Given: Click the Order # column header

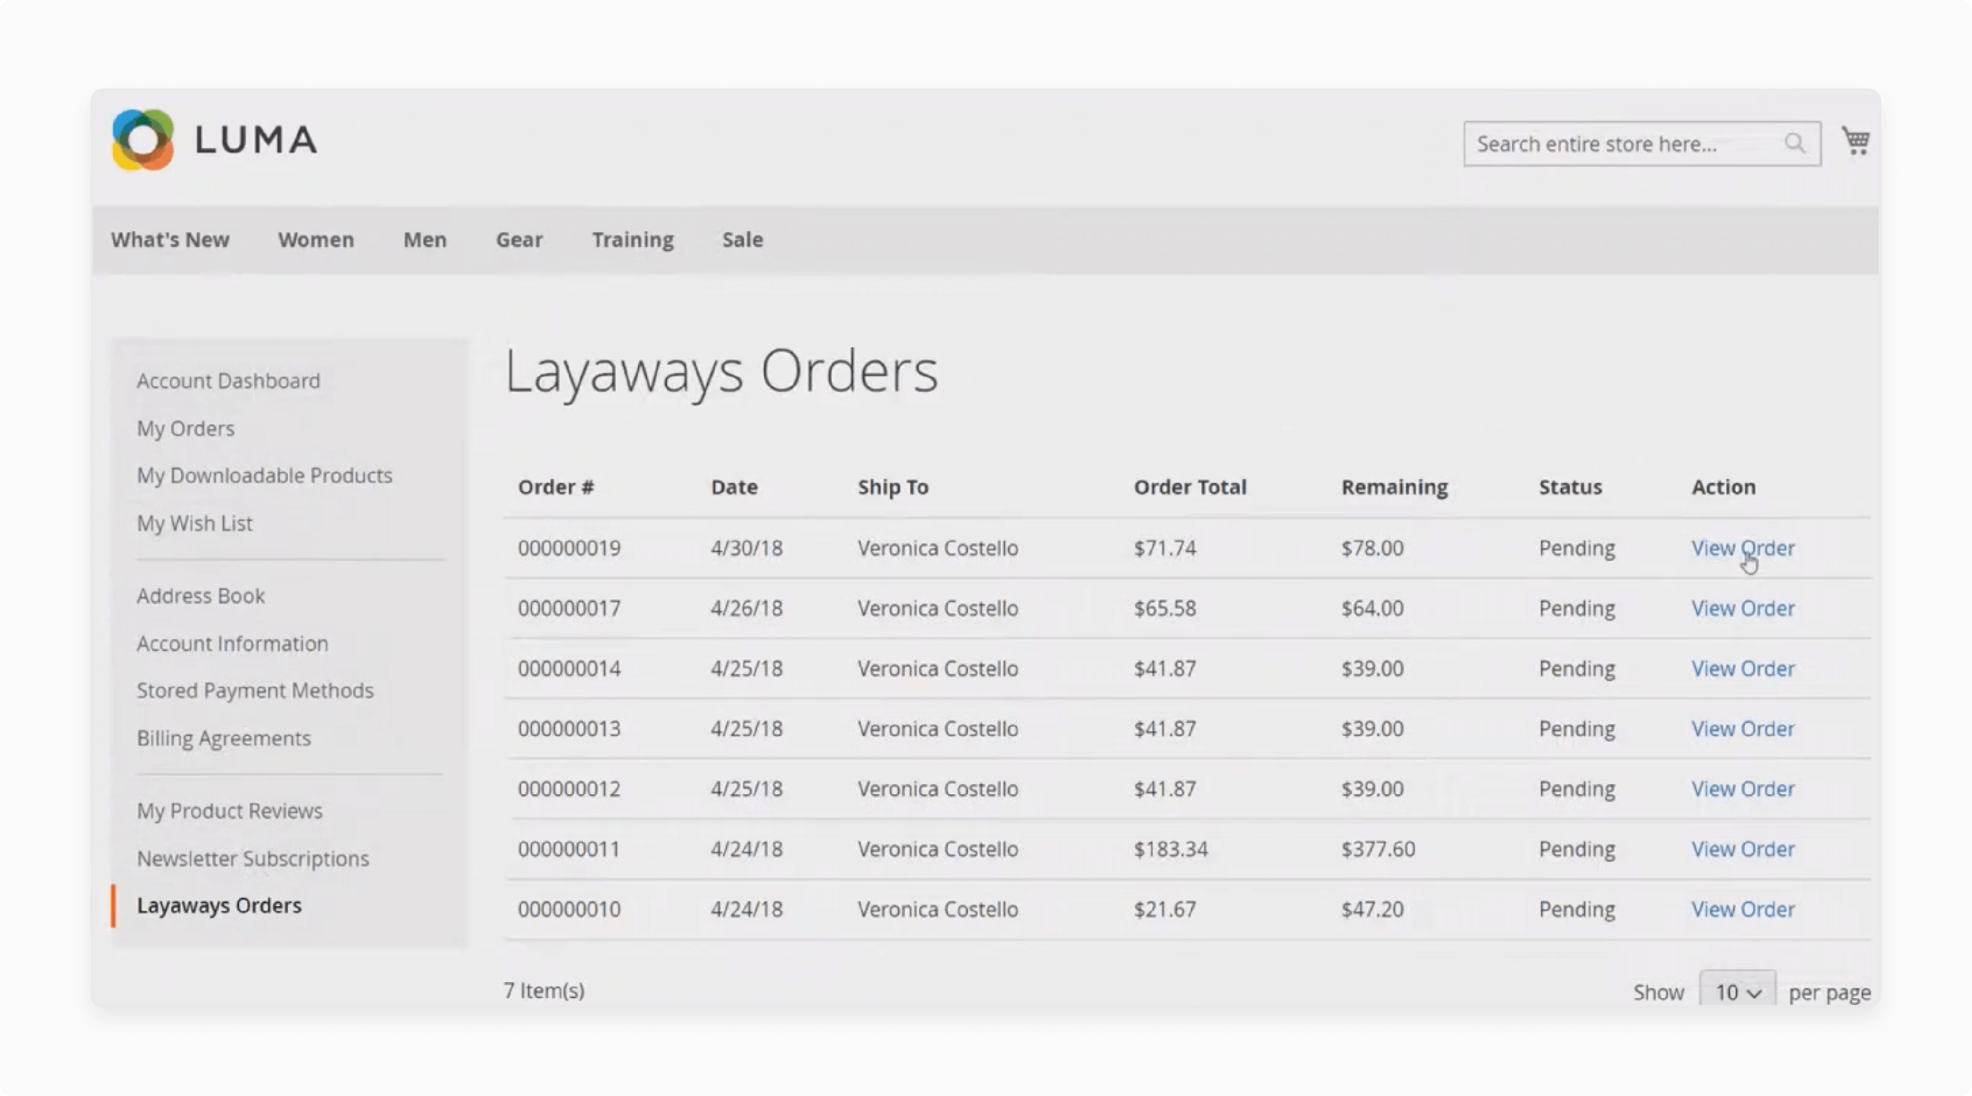Looking at the screenshot, I should coord(556,487).
